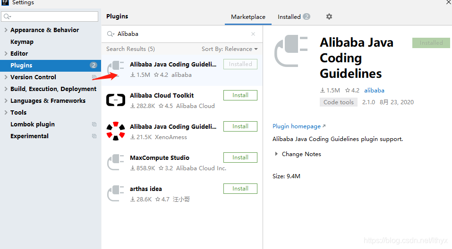Viewport: 452px width, 249px height.
Task: Expand Build, Execution, Deployment node
Action: [x=6, y=89]
